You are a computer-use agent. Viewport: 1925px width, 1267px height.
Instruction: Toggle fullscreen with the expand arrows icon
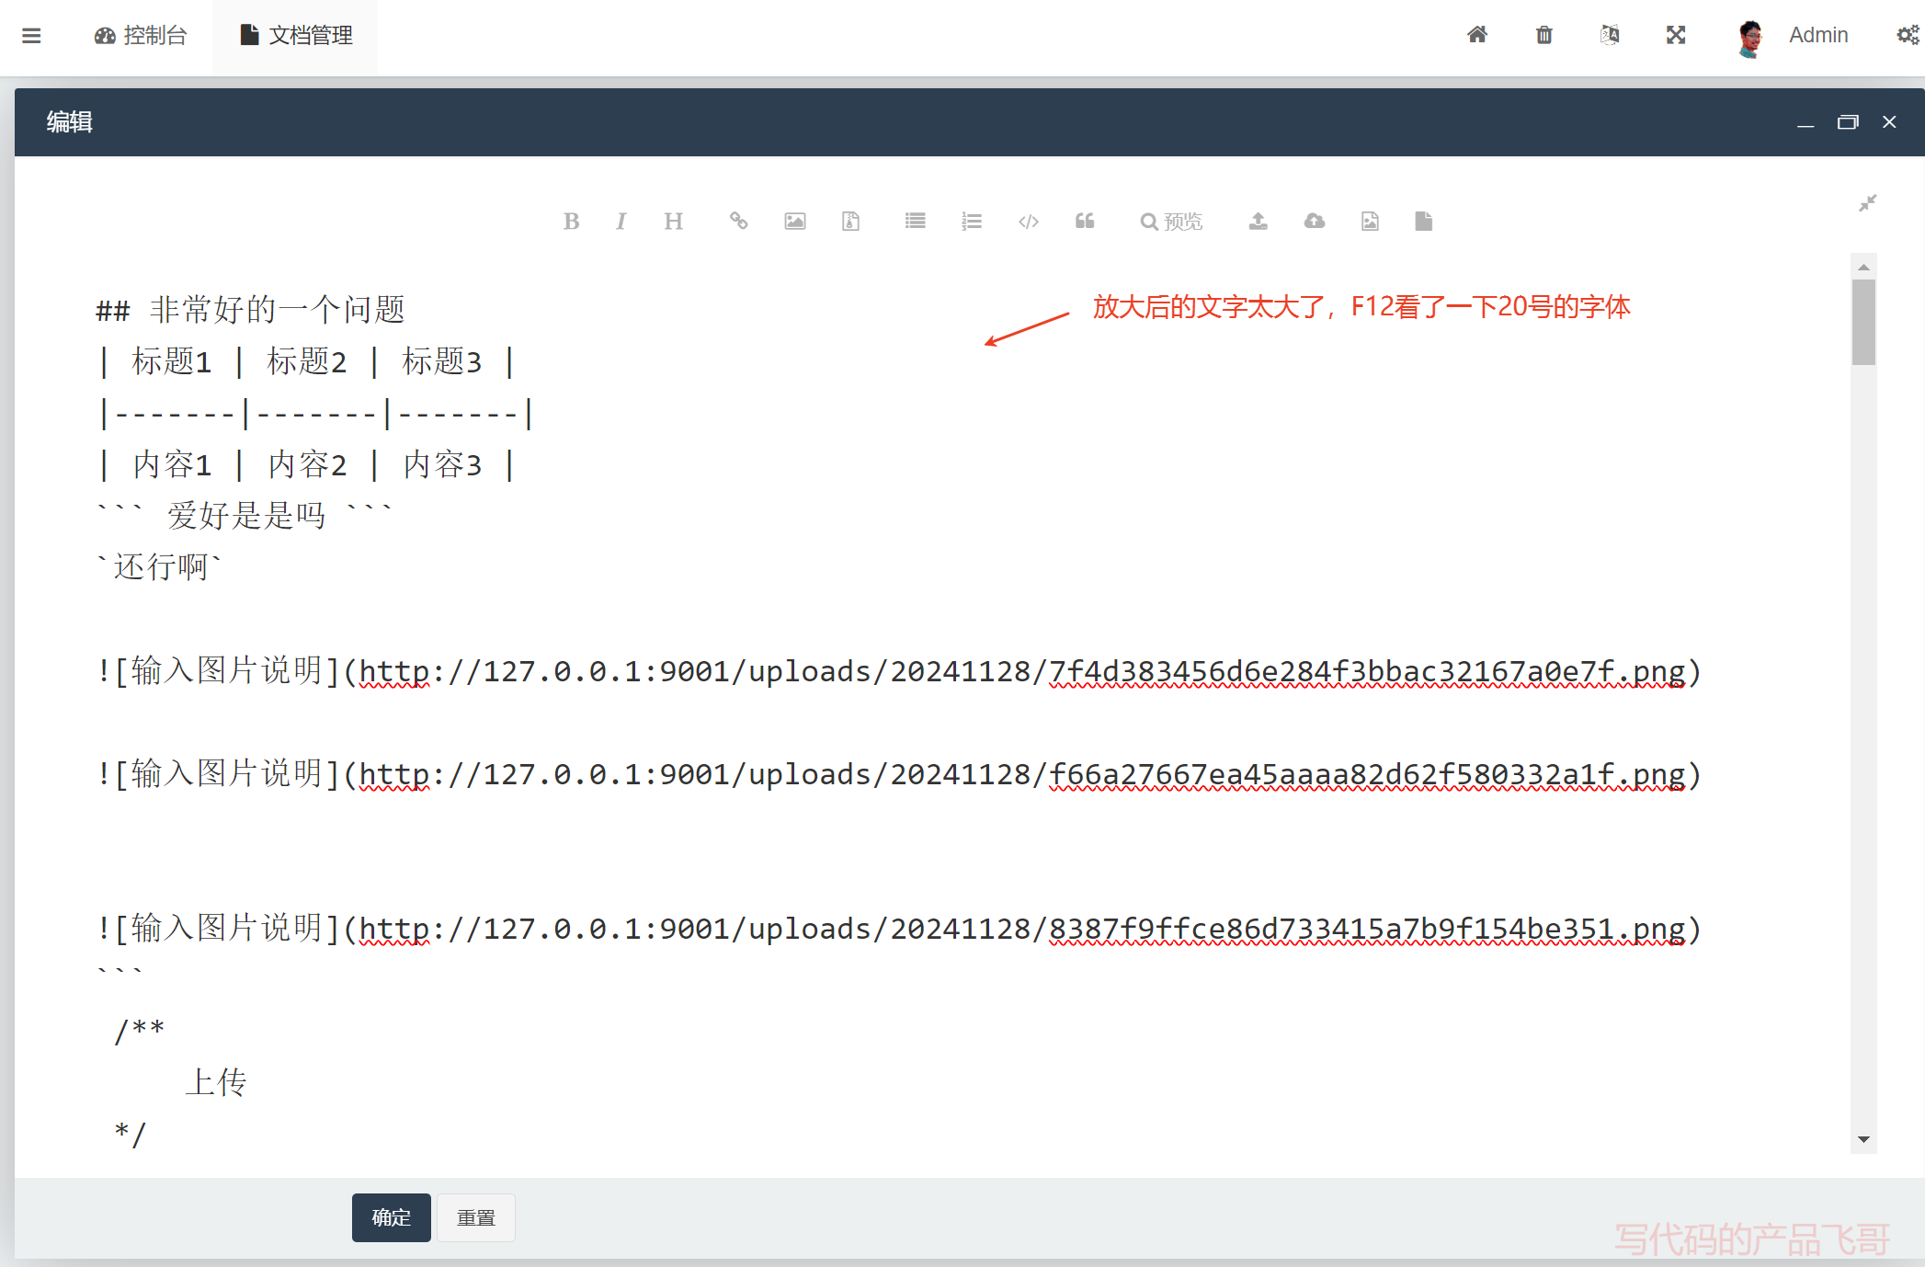coord(1676,35)
